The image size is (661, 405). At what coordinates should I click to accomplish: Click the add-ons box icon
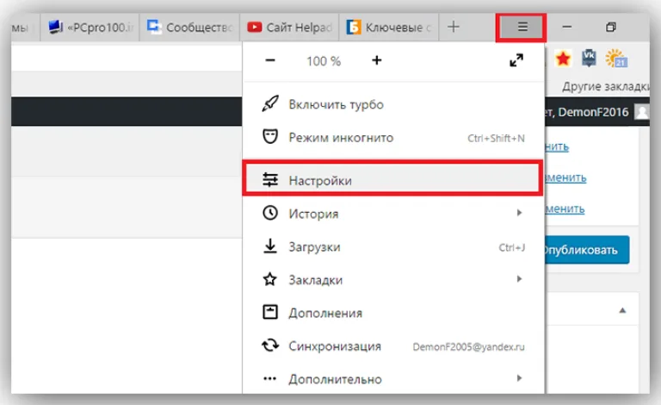click(269, 312)
